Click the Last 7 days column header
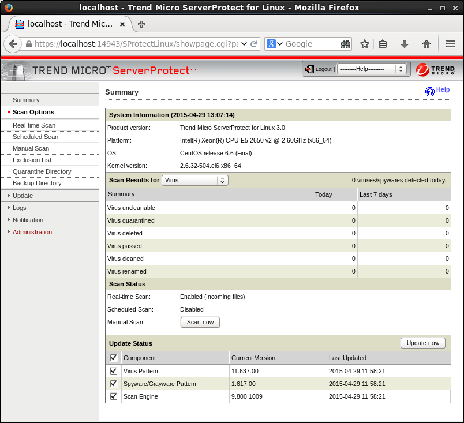 coord(376,194)
